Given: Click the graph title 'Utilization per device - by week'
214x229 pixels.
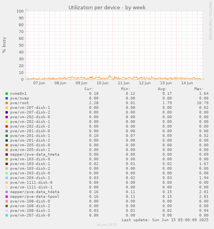Looking at the screenshot, I should (107, 7).
